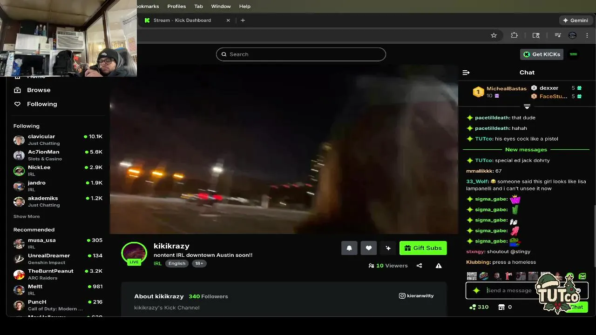Report the stream with warning triangle icon
The width and height of the screenshot is (596, 335).
tap(439, 266)
